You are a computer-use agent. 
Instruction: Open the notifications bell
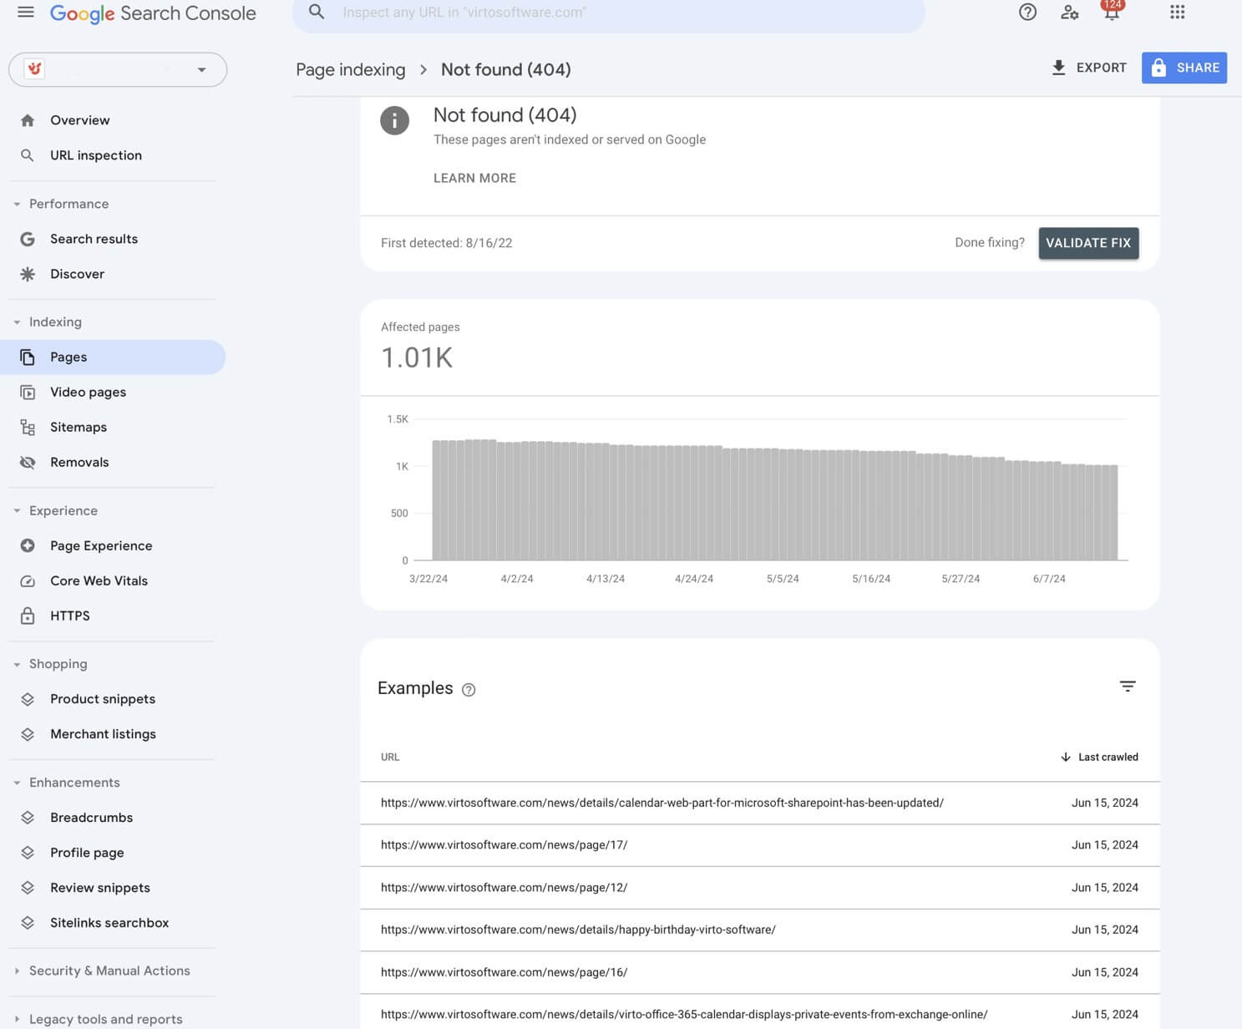[1111, 13]
